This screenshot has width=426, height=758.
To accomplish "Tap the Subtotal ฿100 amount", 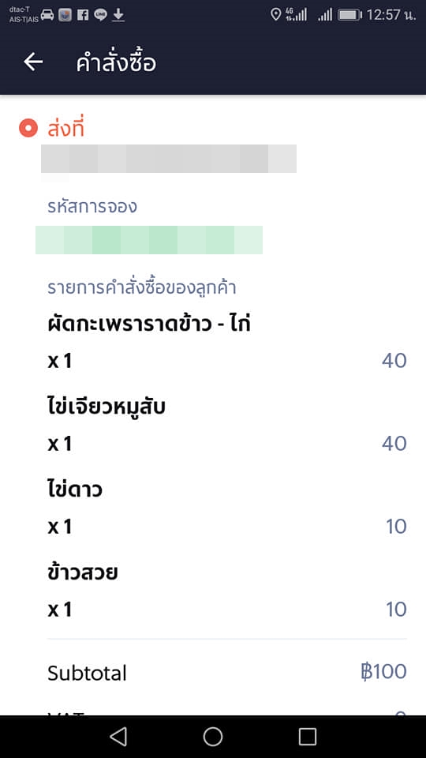I will (383, 671).
